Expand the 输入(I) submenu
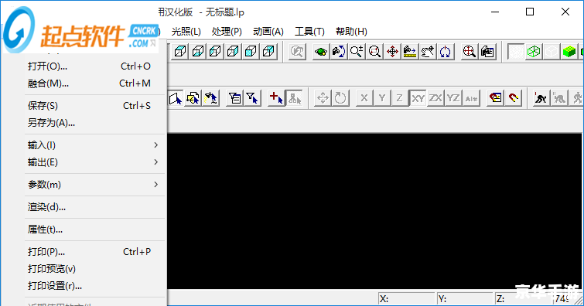This screenshot has width=584, height=306. coord(94,145)
